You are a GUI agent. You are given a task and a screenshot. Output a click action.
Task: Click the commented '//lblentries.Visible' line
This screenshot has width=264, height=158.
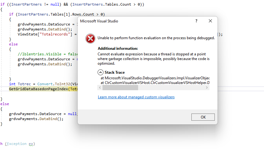click(48, 54)
